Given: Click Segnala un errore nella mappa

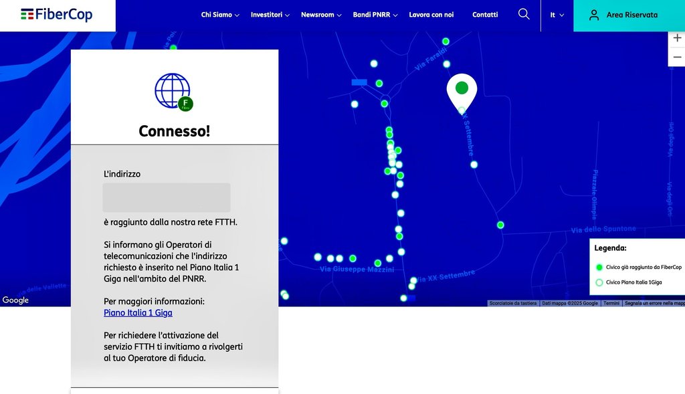Looking at the screenshot, I should [654, 303].
